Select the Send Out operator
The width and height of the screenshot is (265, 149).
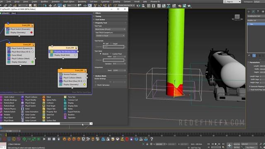[x=48, y=115]
